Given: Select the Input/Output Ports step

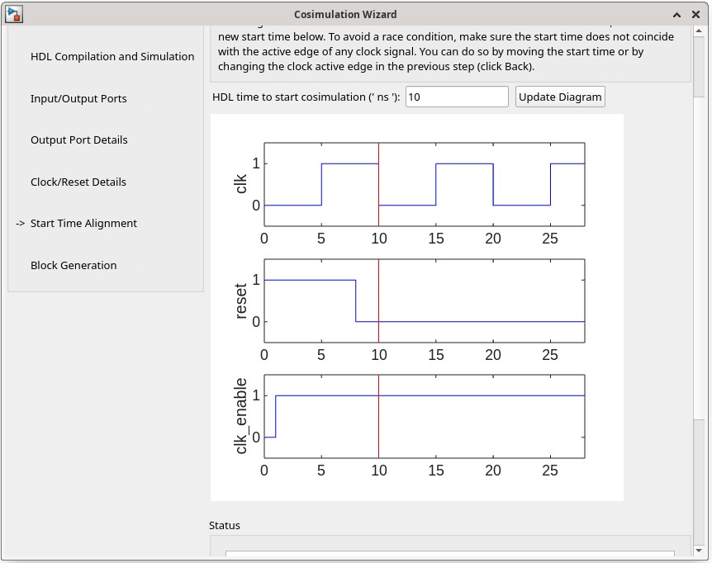Looking at the screenshot, I should (x=78, y=98).
